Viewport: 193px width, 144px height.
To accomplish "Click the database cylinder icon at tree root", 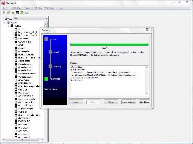I will coord(8,23).
